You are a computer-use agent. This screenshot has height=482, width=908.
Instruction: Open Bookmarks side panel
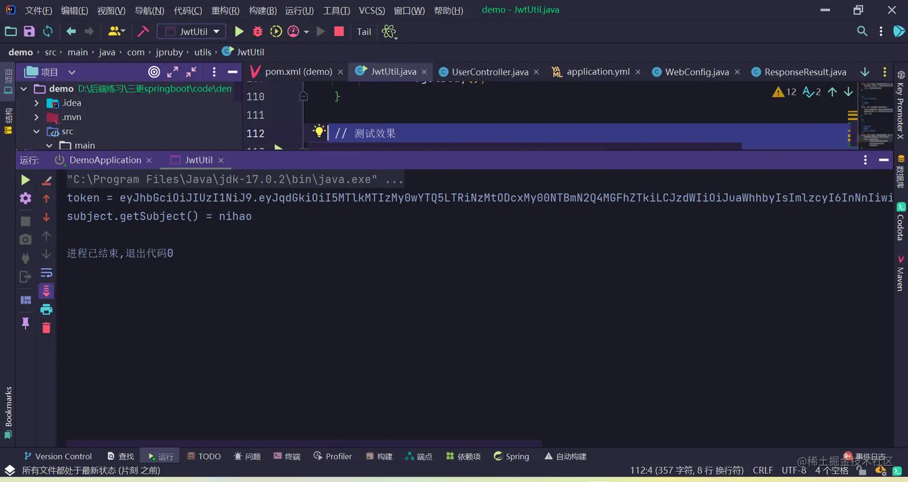[8, 413]
